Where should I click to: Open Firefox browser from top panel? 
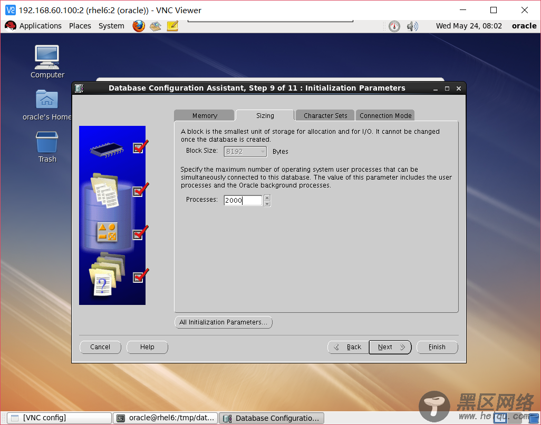[138, 26]
